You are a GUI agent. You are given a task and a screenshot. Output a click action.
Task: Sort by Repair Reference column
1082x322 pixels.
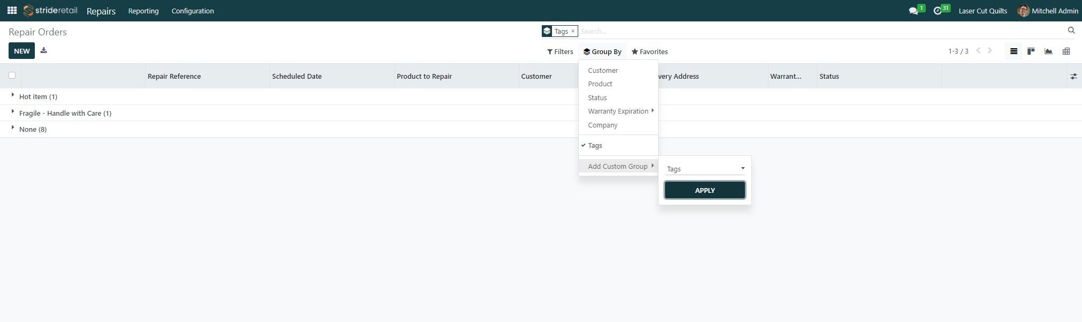pyautogui.click(x=207, y=77)
